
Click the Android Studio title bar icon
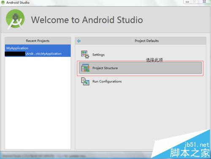point(3,3)
